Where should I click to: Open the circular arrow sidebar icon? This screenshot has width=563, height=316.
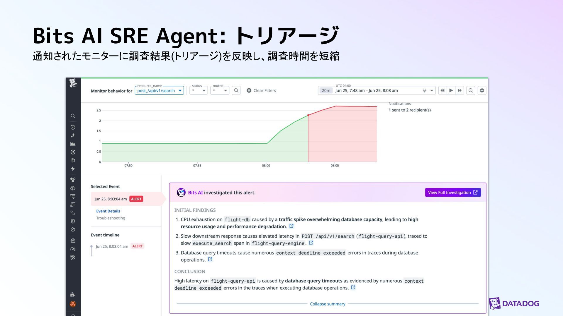click(x=73, y=229)
